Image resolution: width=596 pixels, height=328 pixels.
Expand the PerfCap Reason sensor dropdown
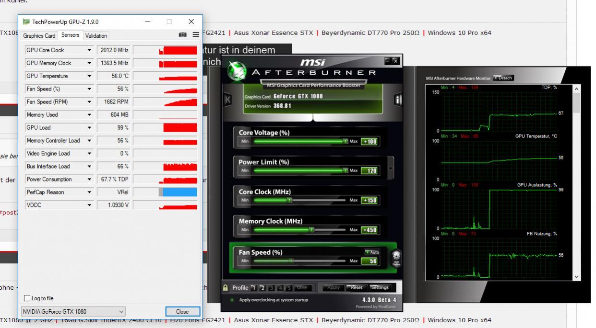tap(89, 192)
